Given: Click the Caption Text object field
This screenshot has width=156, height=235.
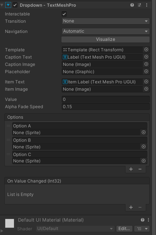Looking at the screenshot, I should [x=102, y=57].
